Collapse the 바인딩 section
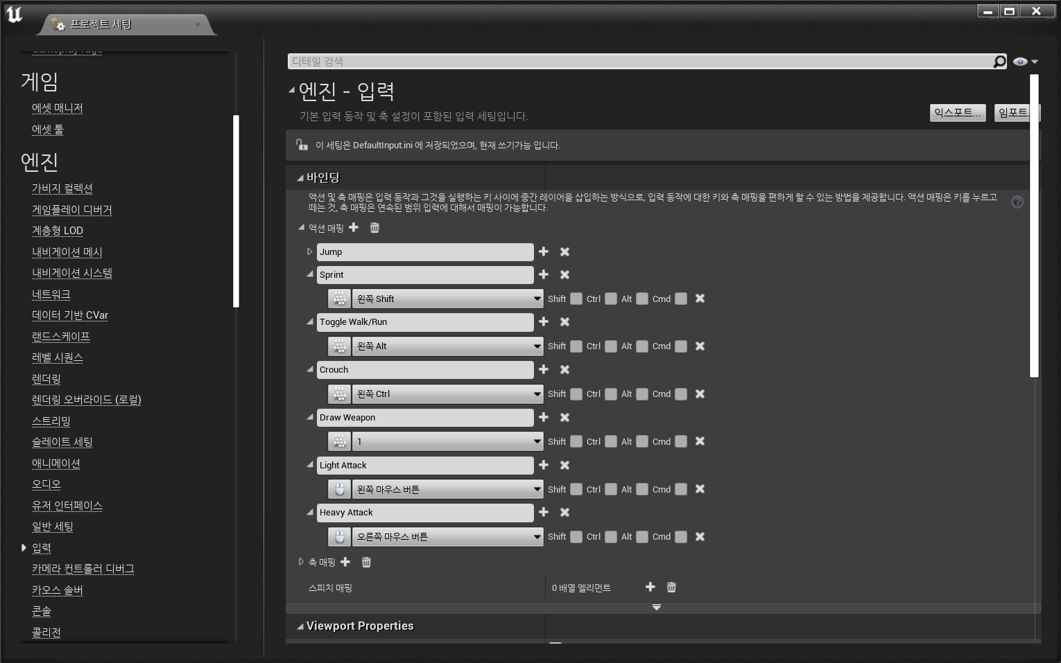Screen dimensions: 1061x663 pos(300,178)
